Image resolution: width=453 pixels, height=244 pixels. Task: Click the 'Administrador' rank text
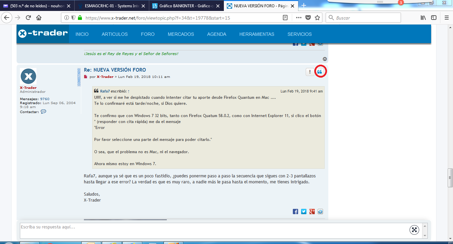click(x=33, y=92)
